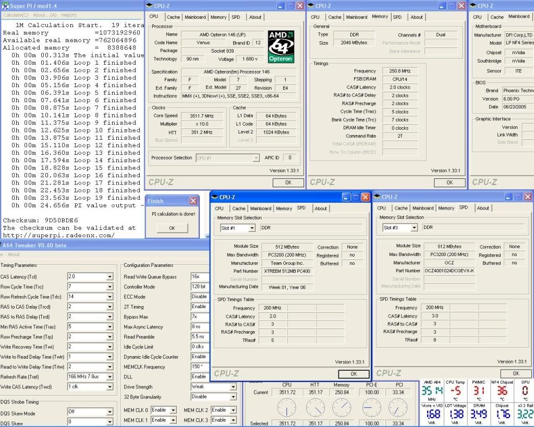Click the XTREEM 512MB PC400 part number
The width and height of the screenshot is (534, 427).
coord(287,271)
